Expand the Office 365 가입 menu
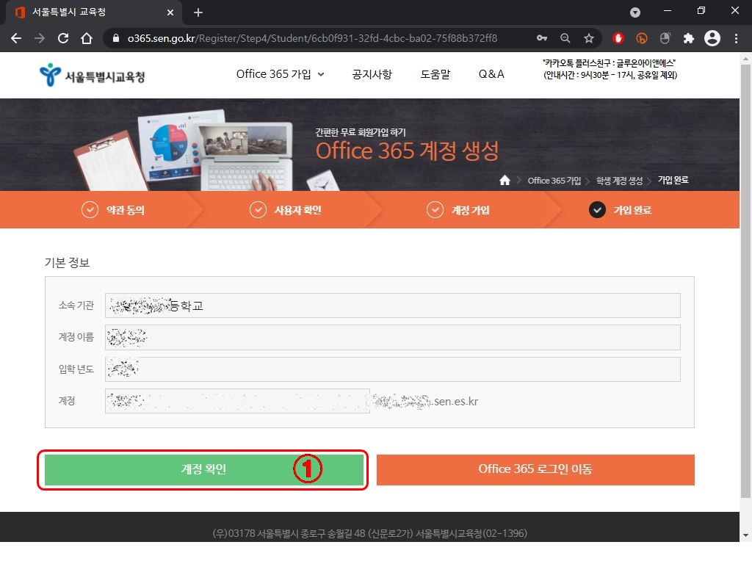 tap(280, 74)
